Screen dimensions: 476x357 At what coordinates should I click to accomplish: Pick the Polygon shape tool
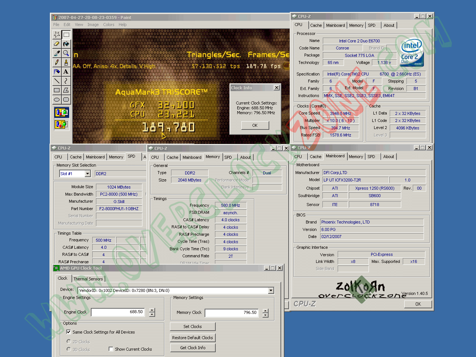pyautogui.click(x=66, y=90)
